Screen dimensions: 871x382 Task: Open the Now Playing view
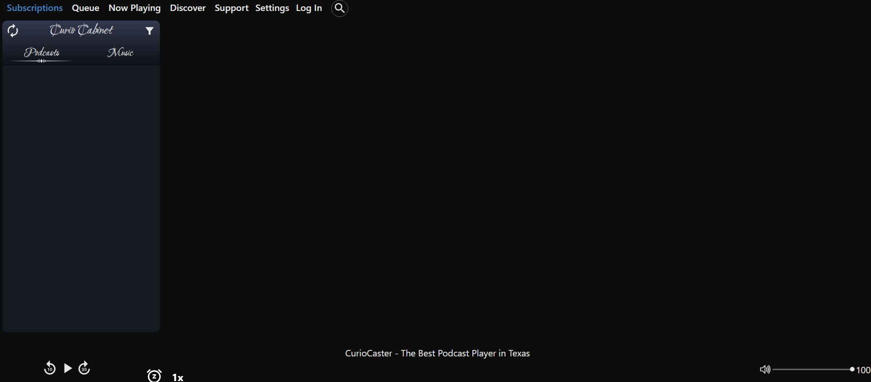click(135, 8)
